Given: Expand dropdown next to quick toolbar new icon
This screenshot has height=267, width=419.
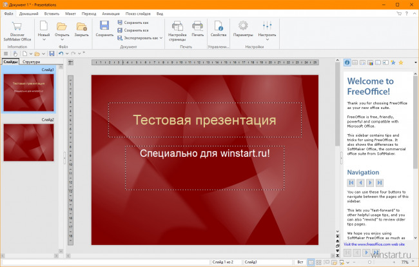Looking at the screenshot, I should tap(31, 54).
